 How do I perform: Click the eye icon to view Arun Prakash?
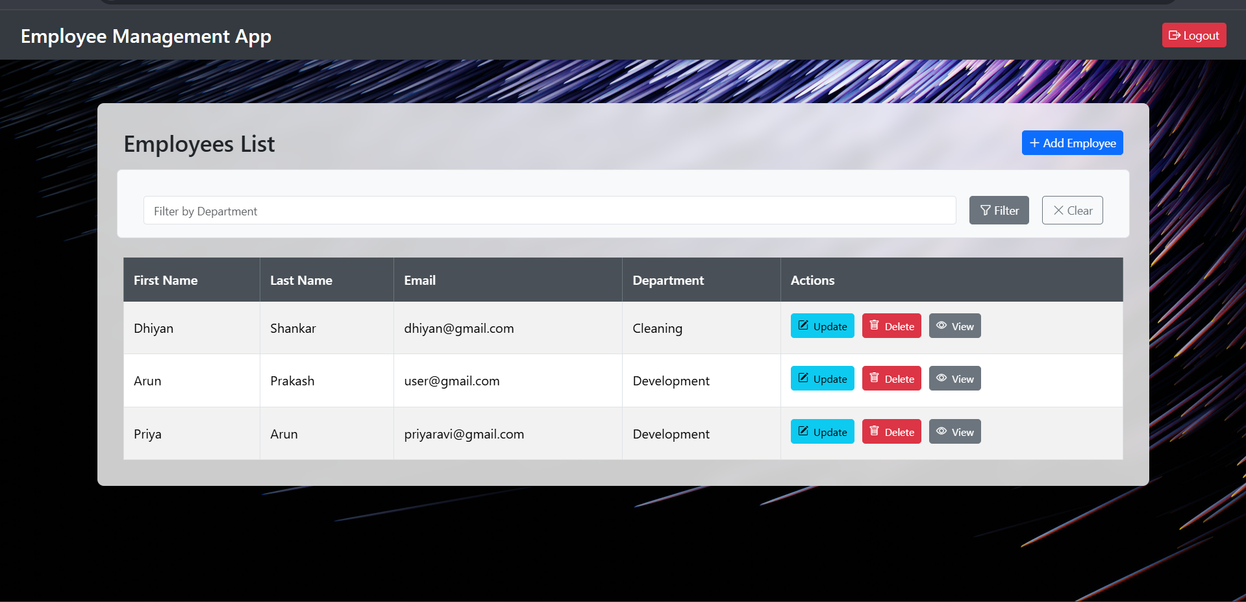pos(942,378)
